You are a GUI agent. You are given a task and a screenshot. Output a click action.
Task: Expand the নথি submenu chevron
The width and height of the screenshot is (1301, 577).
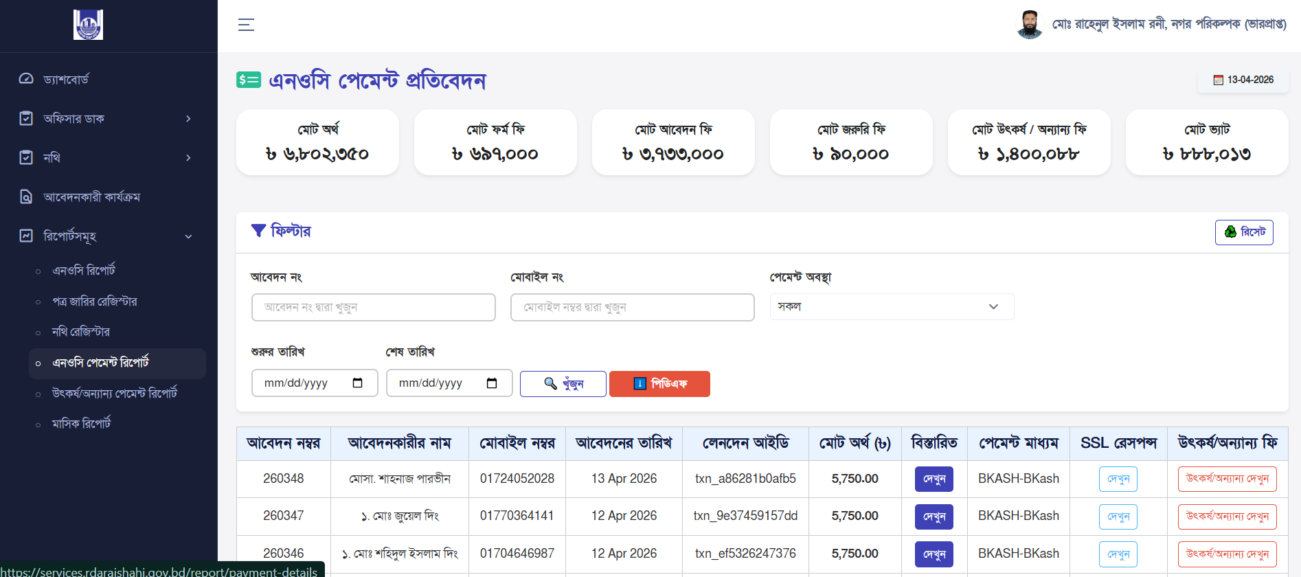tap(188, 158)
